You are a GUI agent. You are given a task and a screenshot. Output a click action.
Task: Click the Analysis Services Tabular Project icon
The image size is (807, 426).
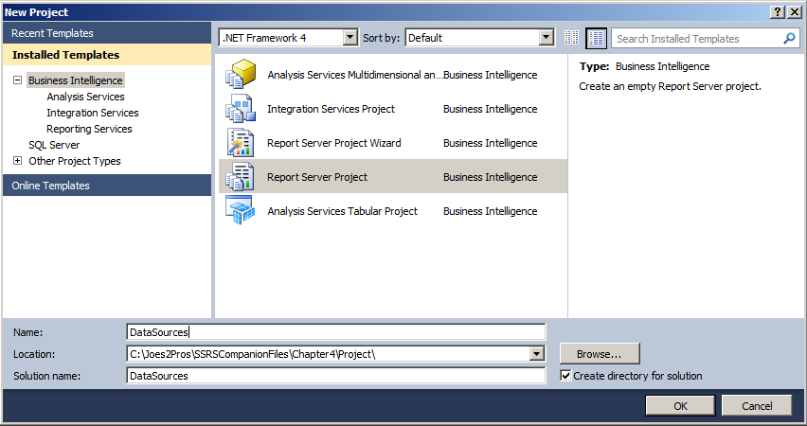coord(241,210)
